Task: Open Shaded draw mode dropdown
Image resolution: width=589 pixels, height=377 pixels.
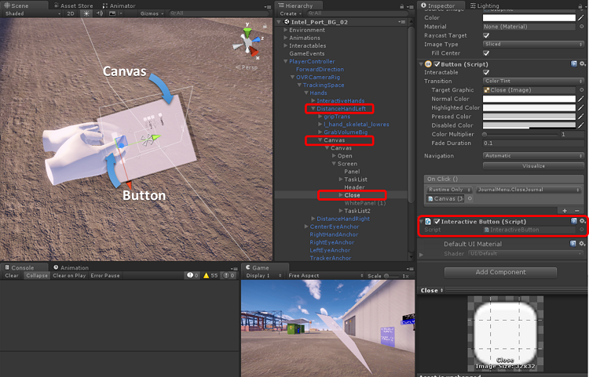Action: (x=32, y=13)
